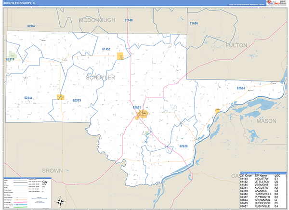The height and width of the screenshot is (210, 289).
Task: Select ZIP code 62681 label on the map
Action: pyautogui.click(x=137, y=107)
